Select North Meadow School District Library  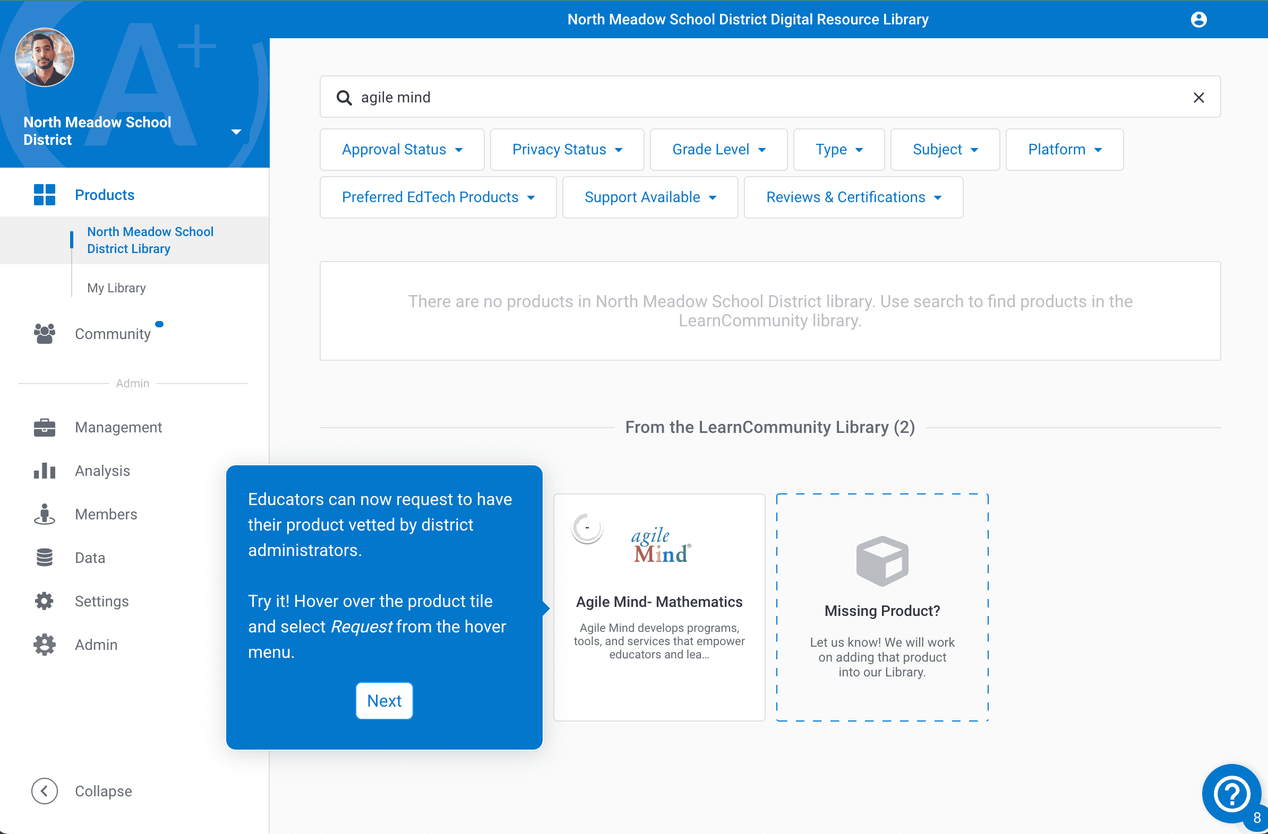click(134, 240)
